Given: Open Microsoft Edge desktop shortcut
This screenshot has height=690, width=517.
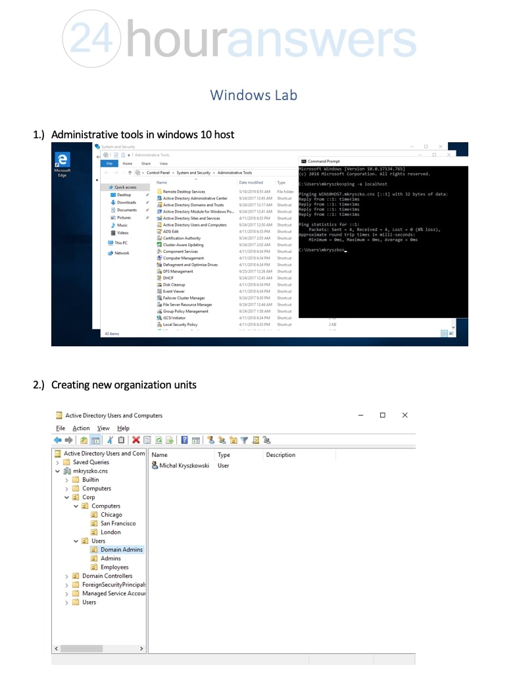Looking at the screenshot, I should pyautogui.click(x=62, y=164).
